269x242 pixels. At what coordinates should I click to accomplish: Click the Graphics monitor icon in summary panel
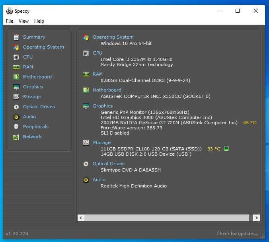click(x=86, y=106)
